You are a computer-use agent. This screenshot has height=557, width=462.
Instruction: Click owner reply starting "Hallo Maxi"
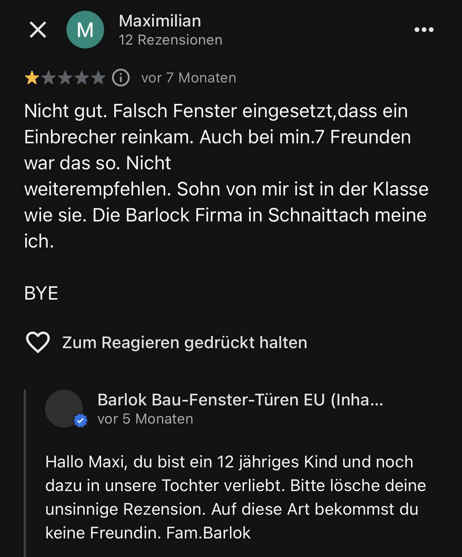[235, 497]
